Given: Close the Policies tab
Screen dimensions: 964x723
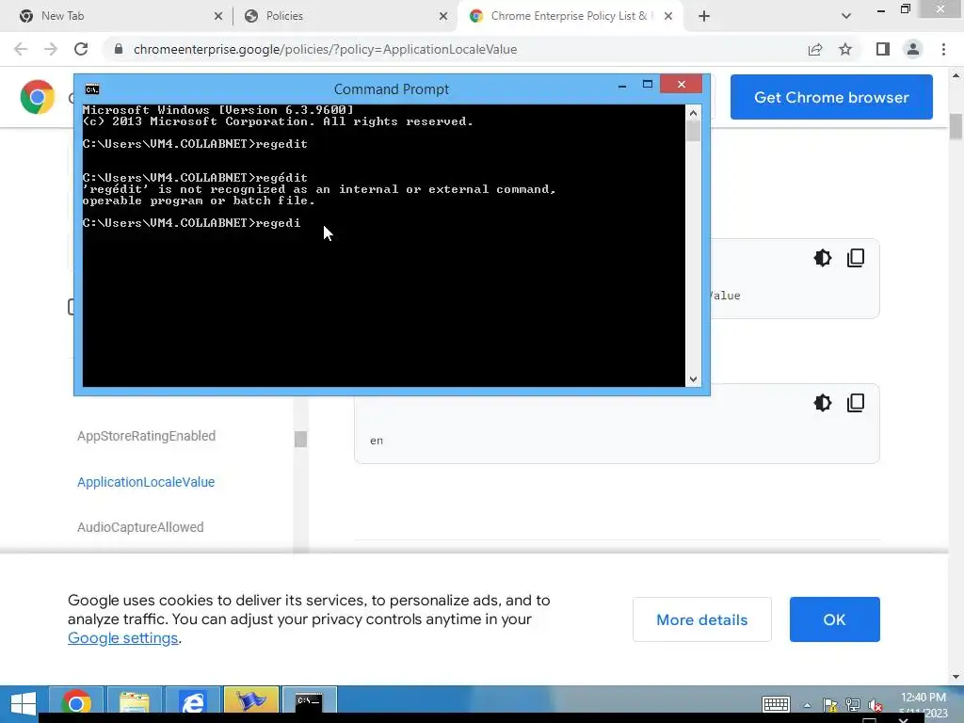Looking at the screenshot, I should (x=443, y=16).
